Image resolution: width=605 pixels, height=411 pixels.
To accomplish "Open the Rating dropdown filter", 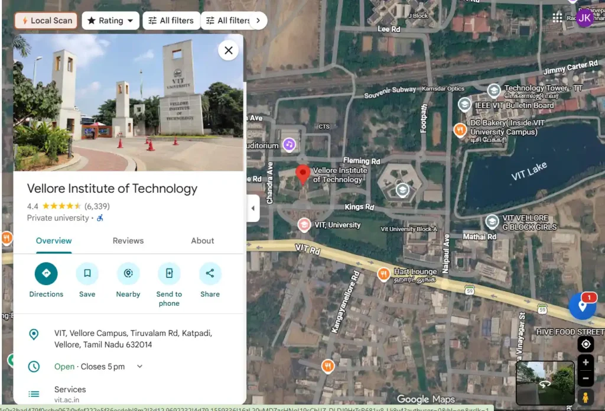I will (110, 21).
